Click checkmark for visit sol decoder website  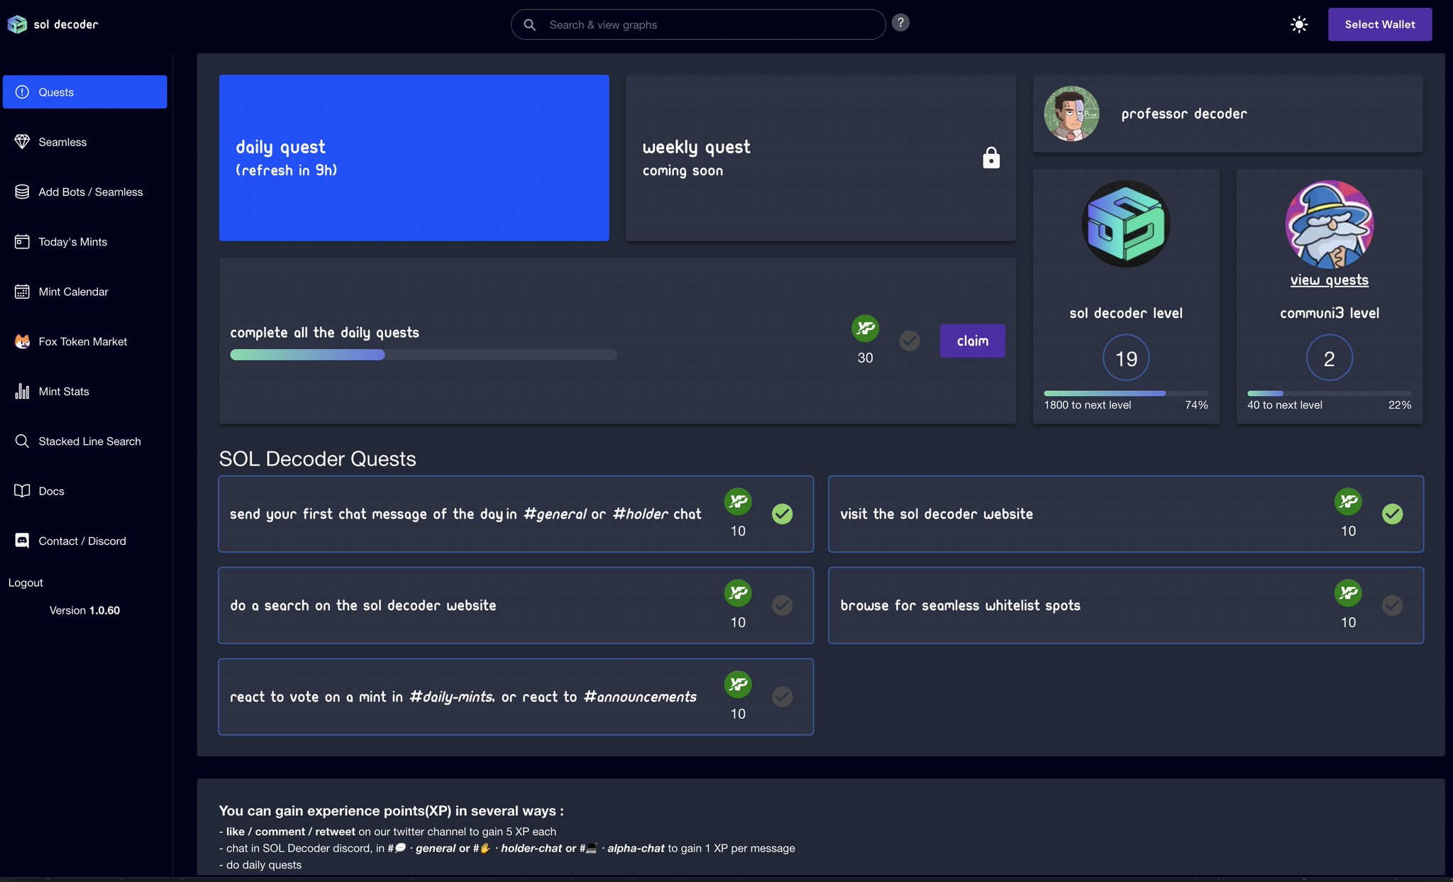coord(1392,514)
